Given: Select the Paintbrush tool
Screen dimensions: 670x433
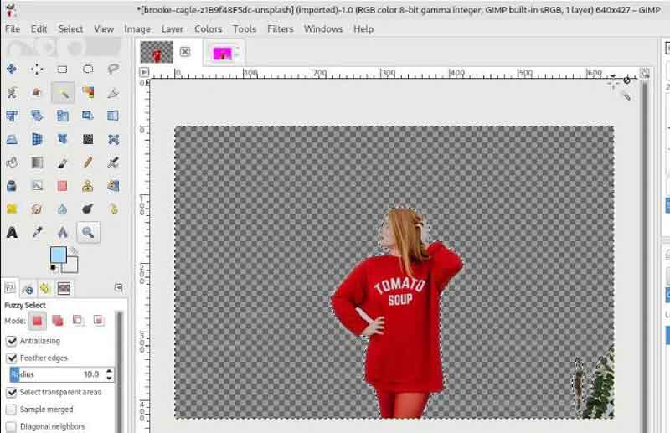Looking at the screenshot, I should click(x=62, y=162).
